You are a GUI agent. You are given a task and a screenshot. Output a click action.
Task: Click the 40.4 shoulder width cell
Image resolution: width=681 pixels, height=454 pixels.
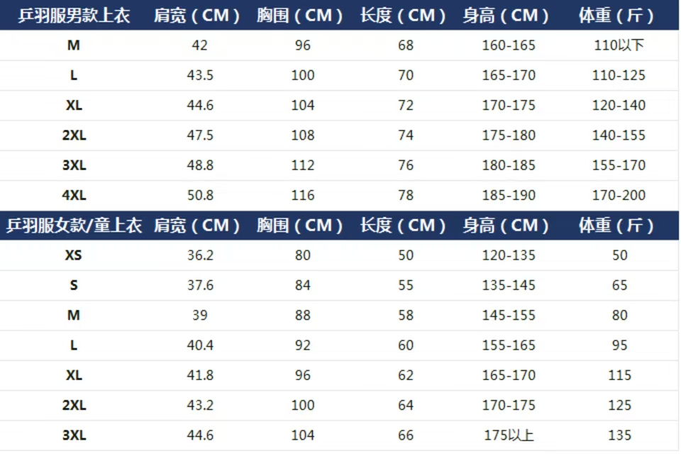(x=200, y=345)
